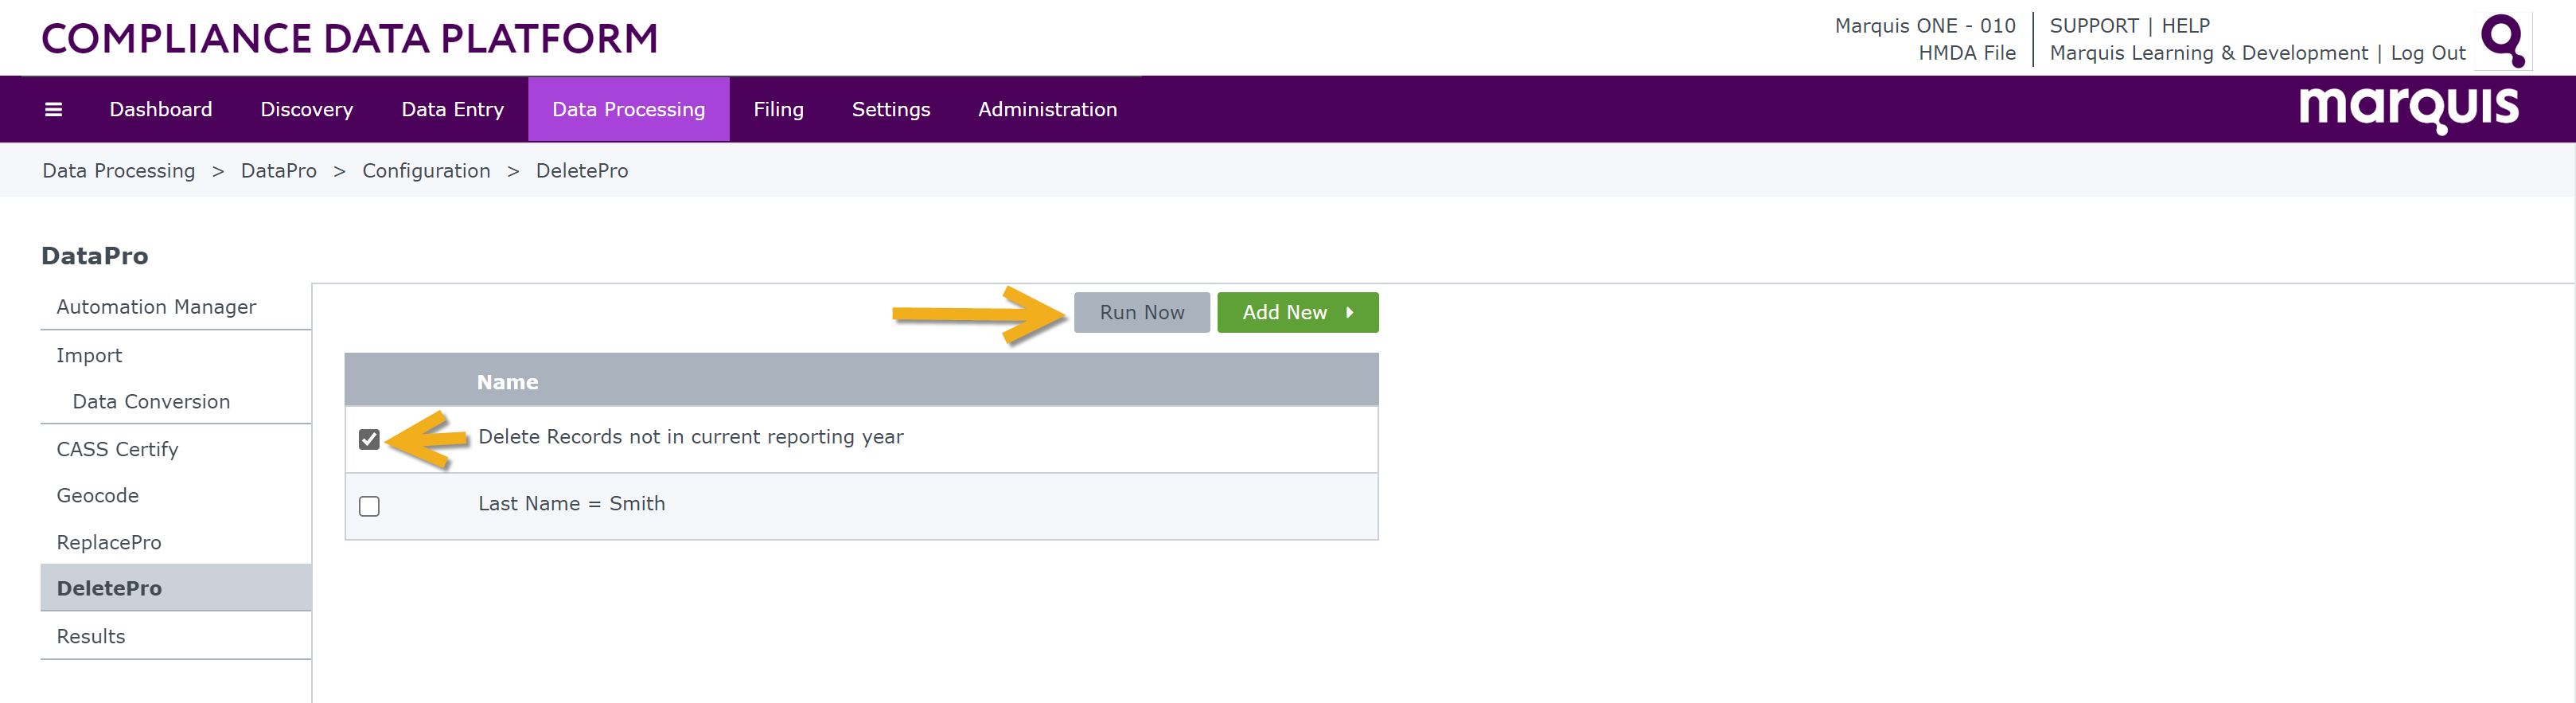The width and height of the screenshot is (2576, 703).
Task: Open the Data Processing tab
Action: pyautogui.click(x=628, y=109)
